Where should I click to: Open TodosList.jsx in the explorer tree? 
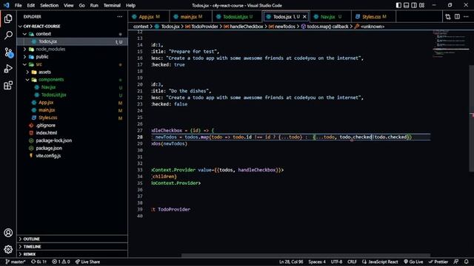[x=72, y=95]
